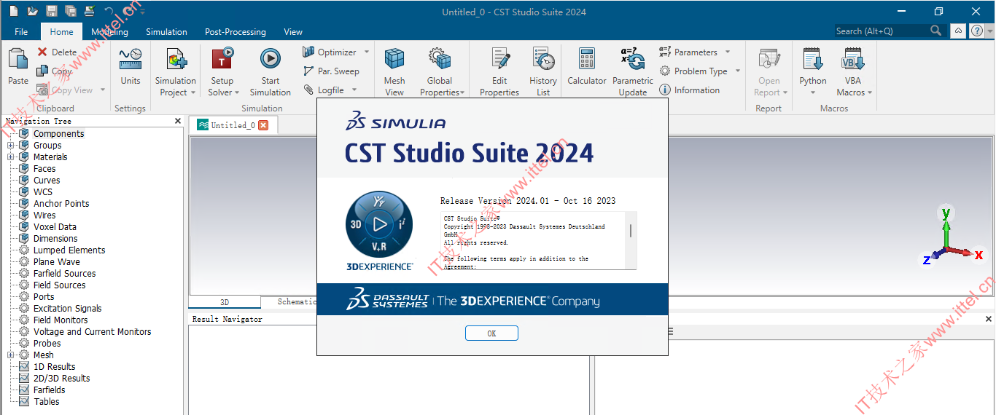996x415 pixels.
Task: Select Anchor Points tree item
Action: [x=61, y=204]
